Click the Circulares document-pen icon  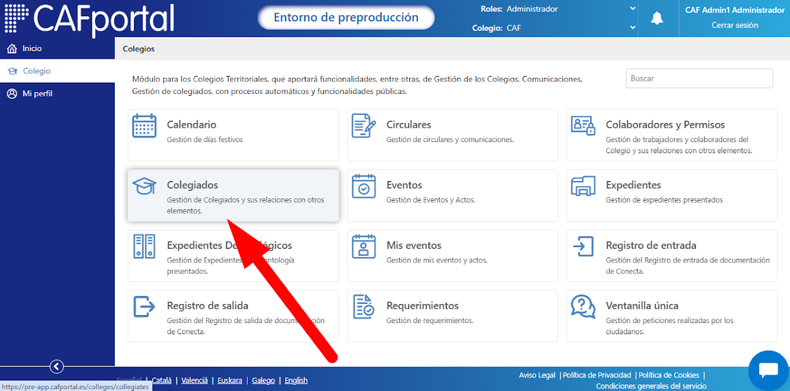[x=364, y=126]
